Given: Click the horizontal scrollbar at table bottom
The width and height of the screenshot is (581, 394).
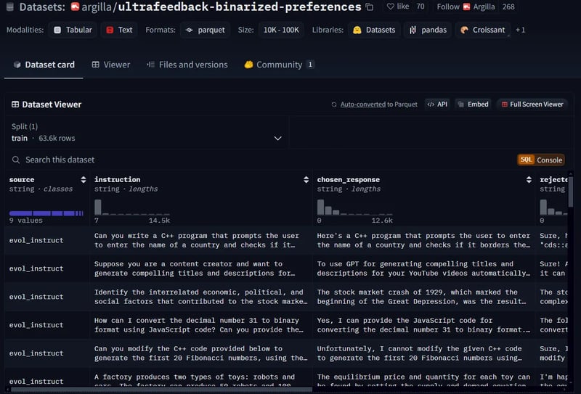Looking at the screenshot, I should point(161,389).
